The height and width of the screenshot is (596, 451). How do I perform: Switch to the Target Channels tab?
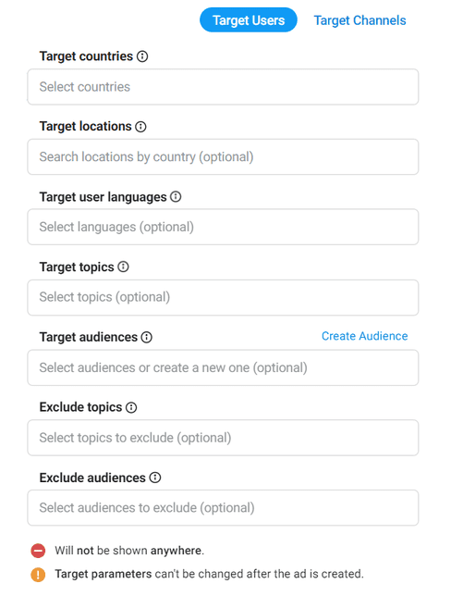pos(360,20)
